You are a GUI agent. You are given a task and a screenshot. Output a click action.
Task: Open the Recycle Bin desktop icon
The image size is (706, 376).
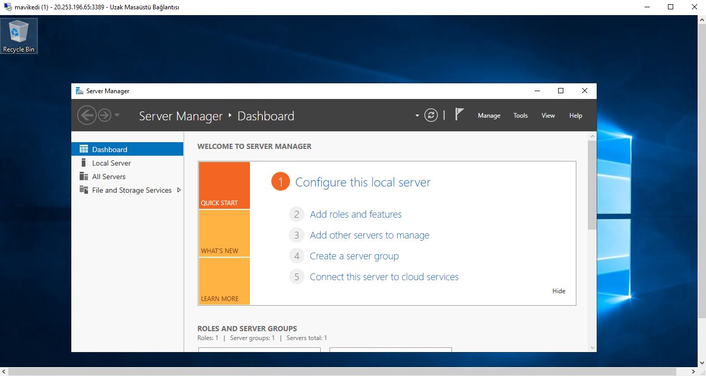pos(19,36)
